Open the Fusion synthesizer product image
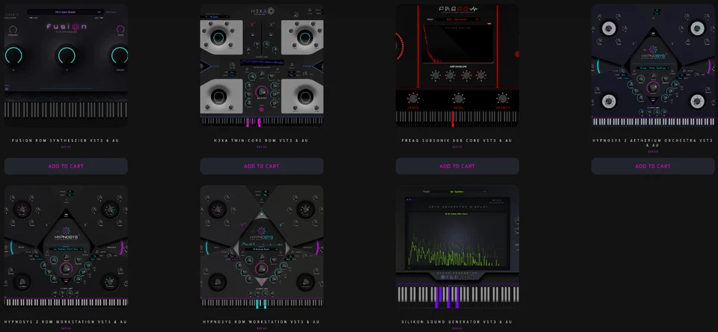The image size is (718, 332). [x=66, y=66]
